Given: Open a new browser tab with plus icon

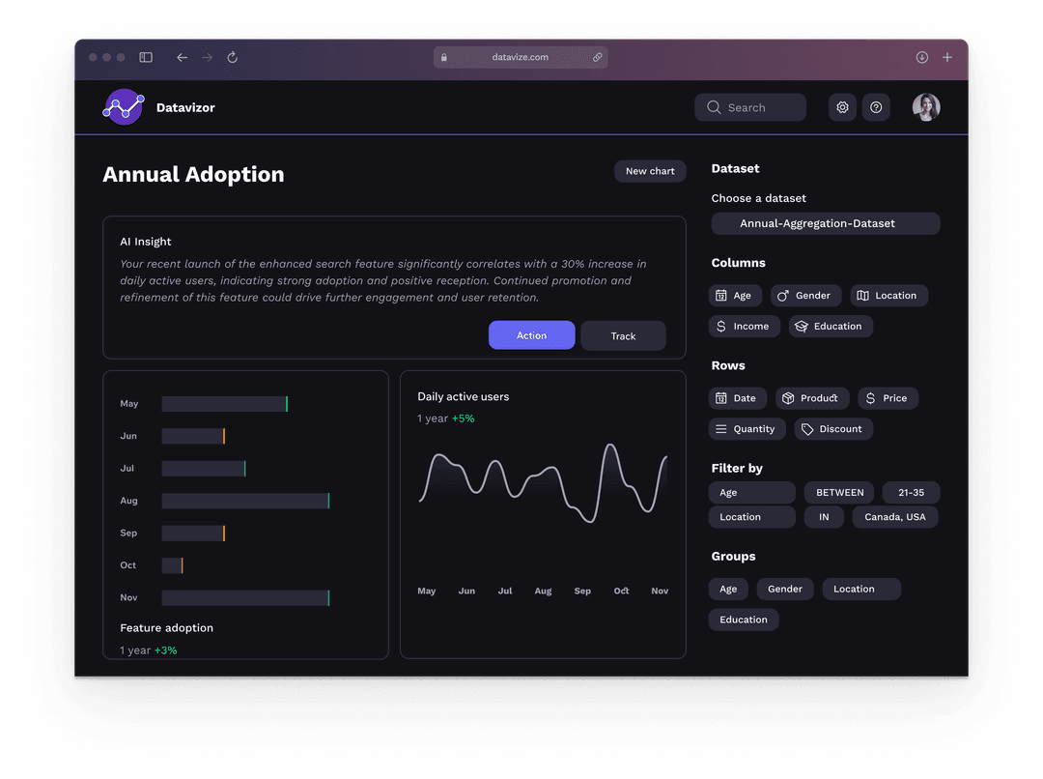Looking at the screenshot, I should tap(947, 58).
